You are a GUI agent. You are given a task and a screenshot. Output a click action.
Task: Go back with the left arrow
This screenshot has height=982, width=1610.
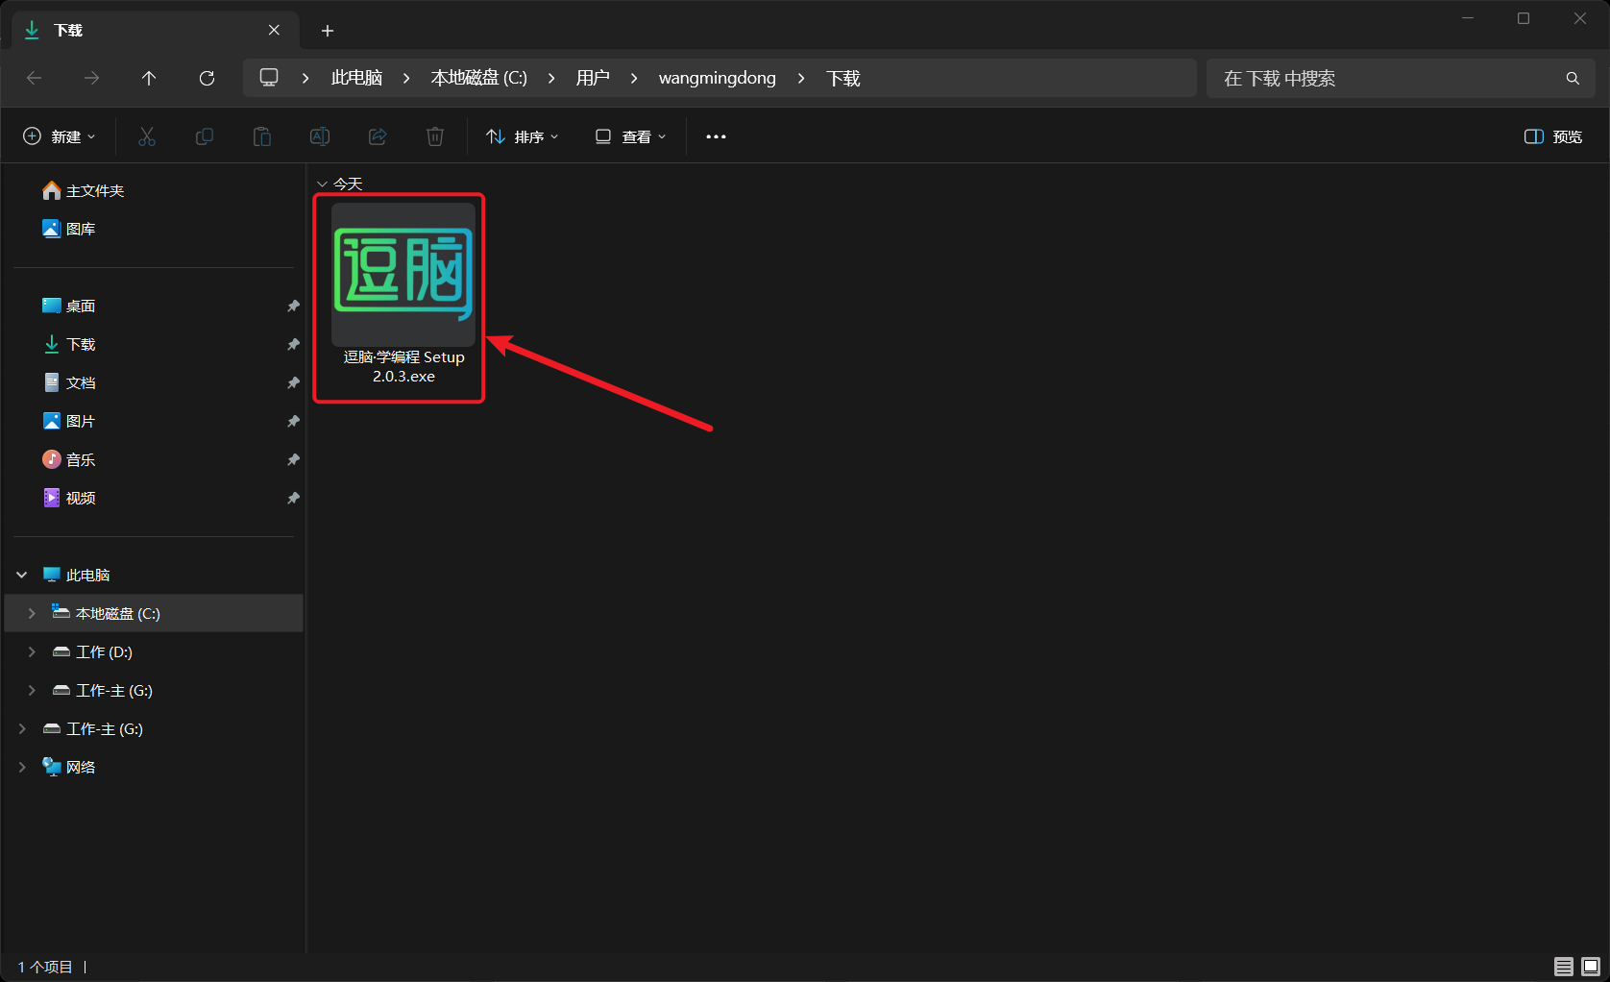coord(35,78)
